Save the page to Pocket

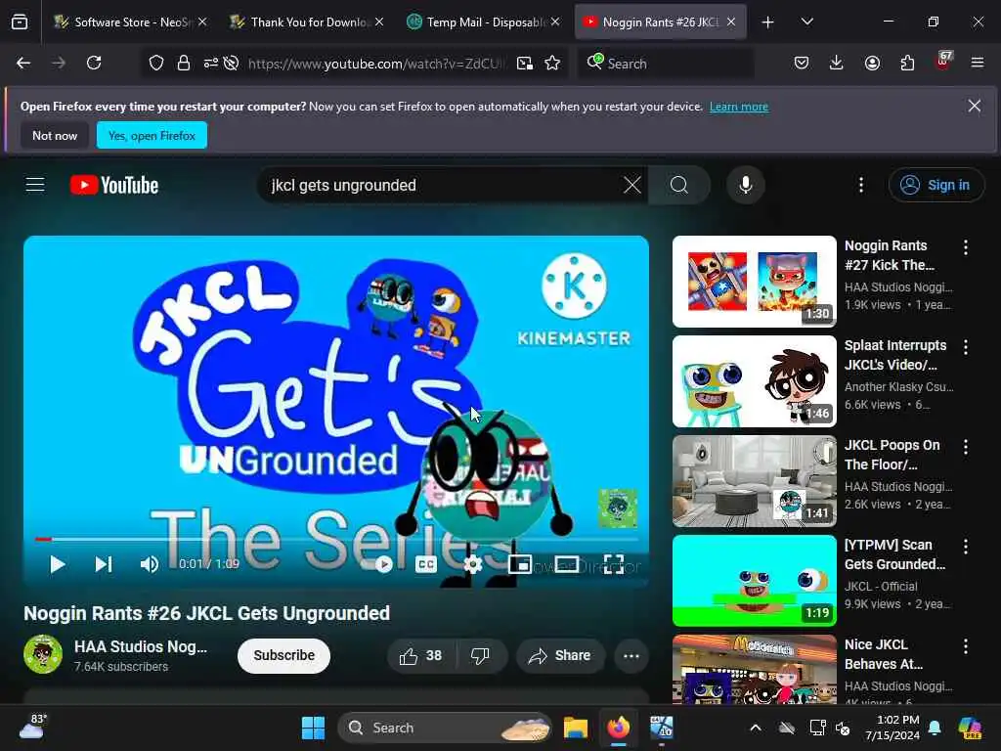coord(802,63)
